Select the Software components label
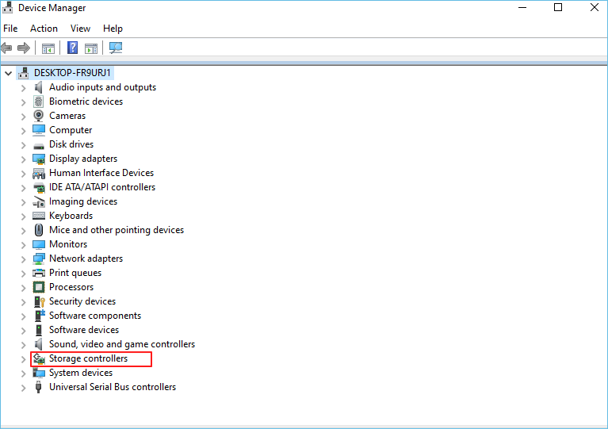 (x=95, y=316)
